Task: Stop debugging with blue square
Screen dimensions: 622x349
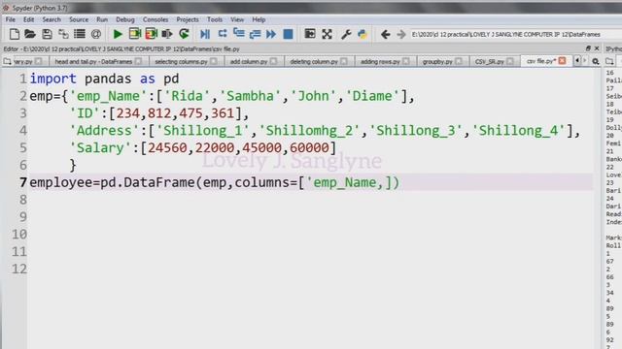Action: coord(288,34)
